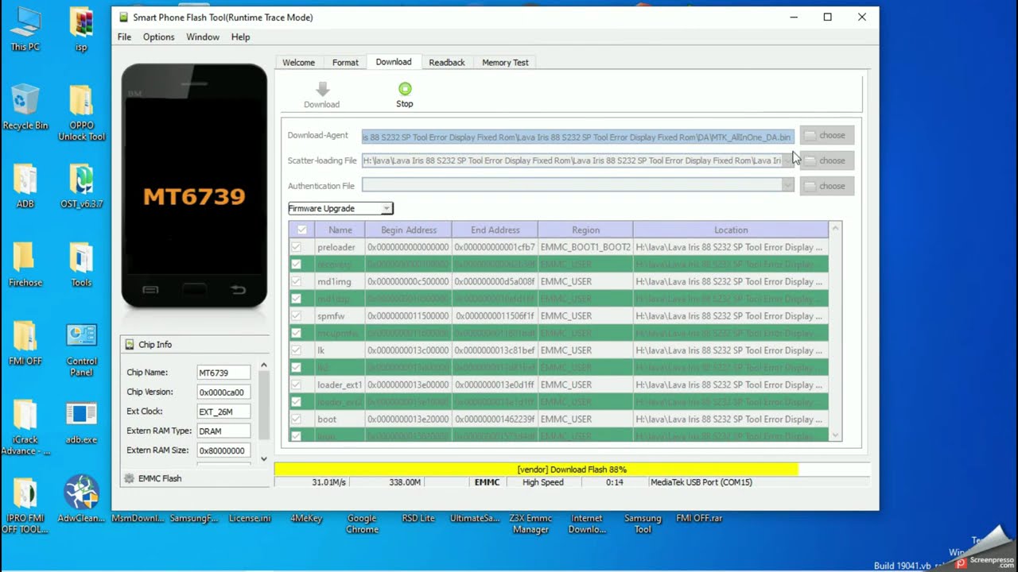Toggle the boot row checkbox
This screenshot has height=572, width=1018.
(x=296, y=419)
